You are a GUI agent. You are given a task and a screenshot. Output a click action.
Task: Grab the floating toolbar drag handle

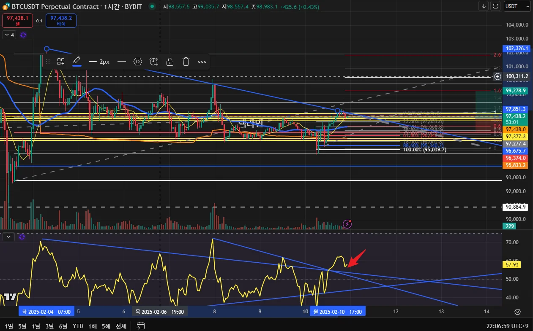[48, 62]
